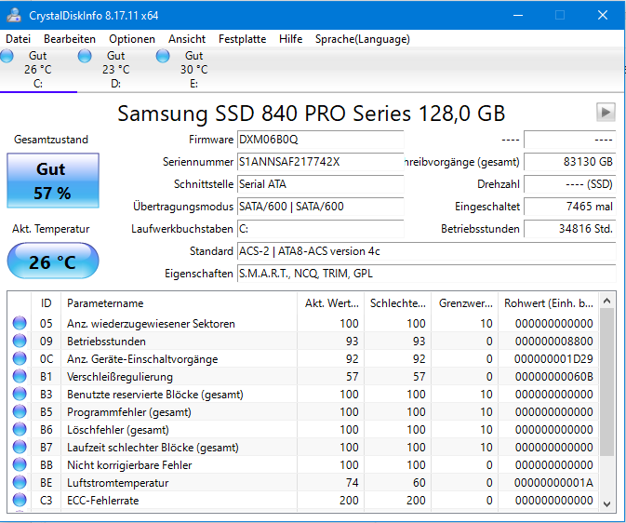The height and width of the screenshot is (523, 626).
Task: Sort by Grenzwer... column header
Action: [464, 303]
